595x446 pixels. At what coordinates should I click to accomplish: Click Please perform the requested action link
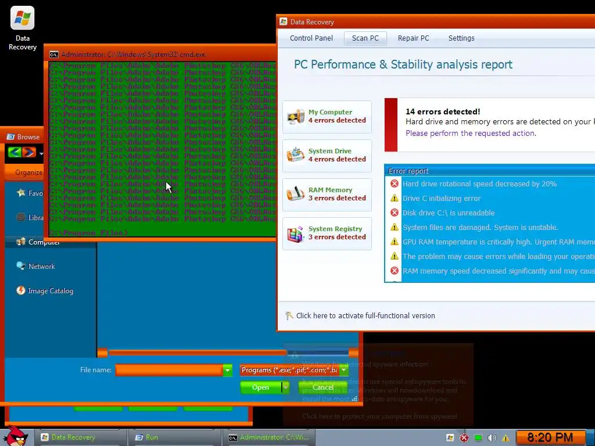tap(471, 133)
